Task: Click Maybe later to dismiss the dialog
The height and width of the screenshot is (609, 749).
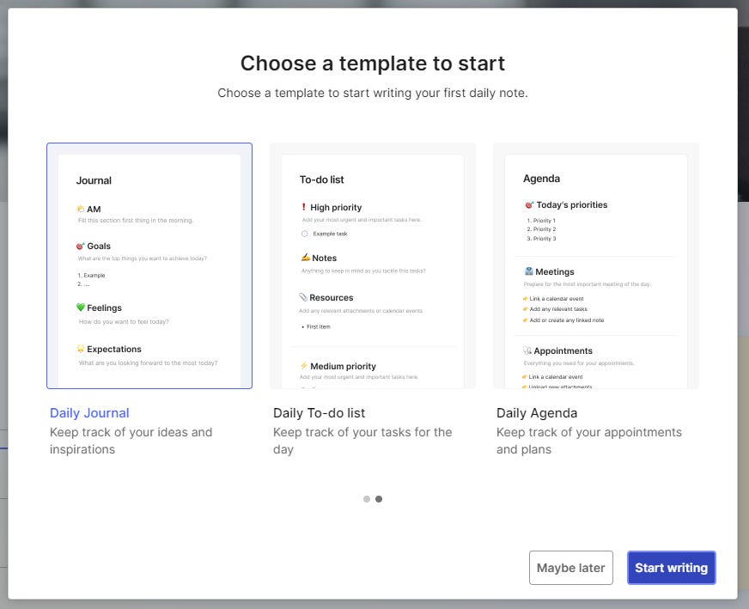Action: [570, 568]
